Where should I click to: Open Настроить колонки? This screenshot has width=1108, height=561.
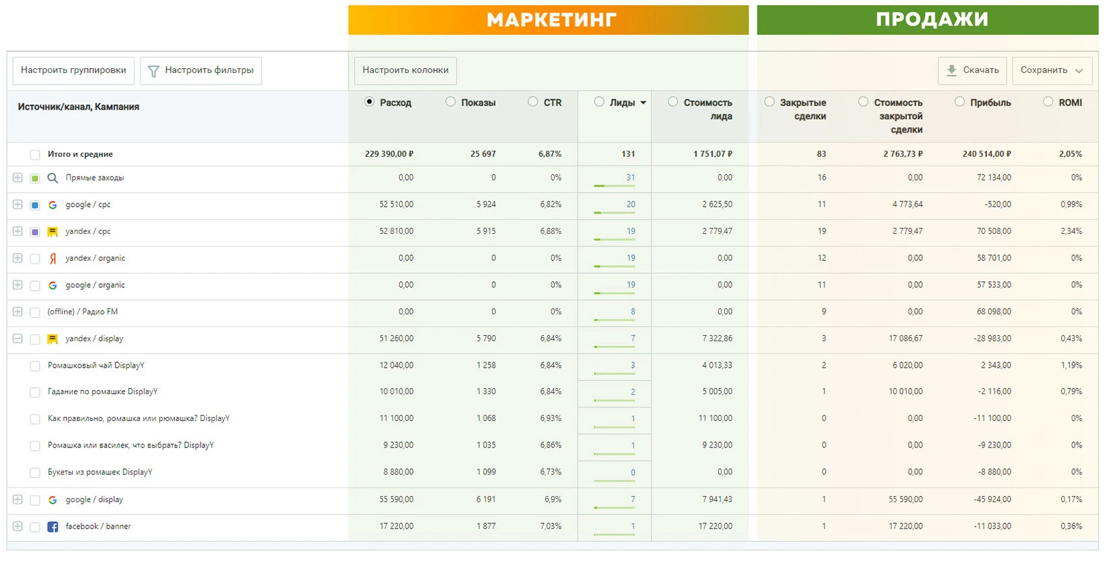point(405,70)
